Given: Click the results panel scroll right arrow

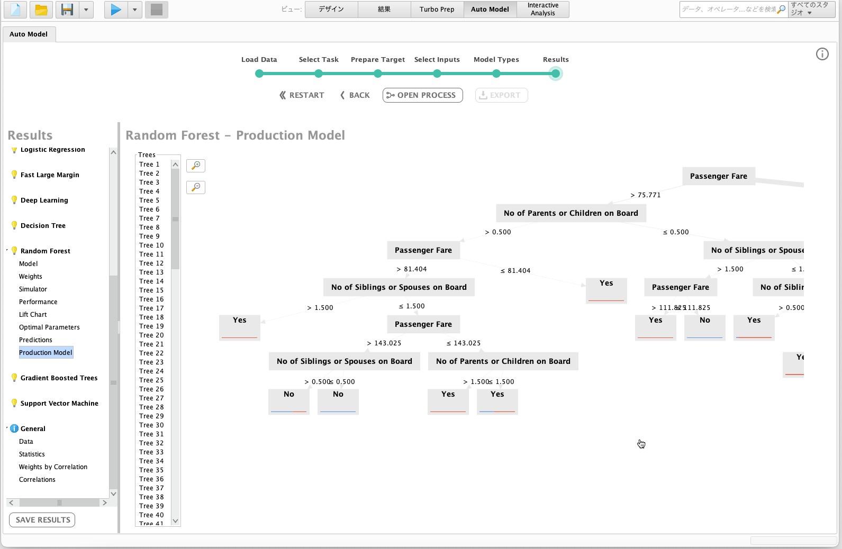Looking at the screenshot, I should (105, 502).
